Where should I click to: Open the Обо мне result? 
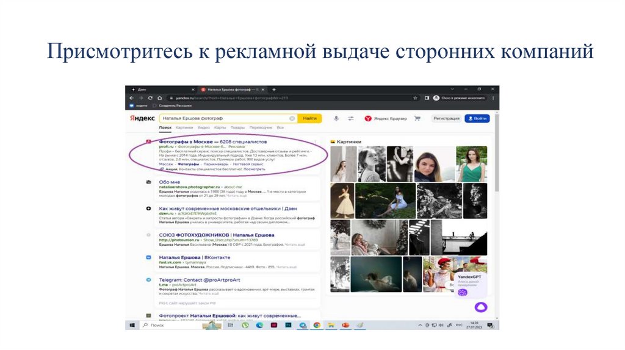click(170, 182)
